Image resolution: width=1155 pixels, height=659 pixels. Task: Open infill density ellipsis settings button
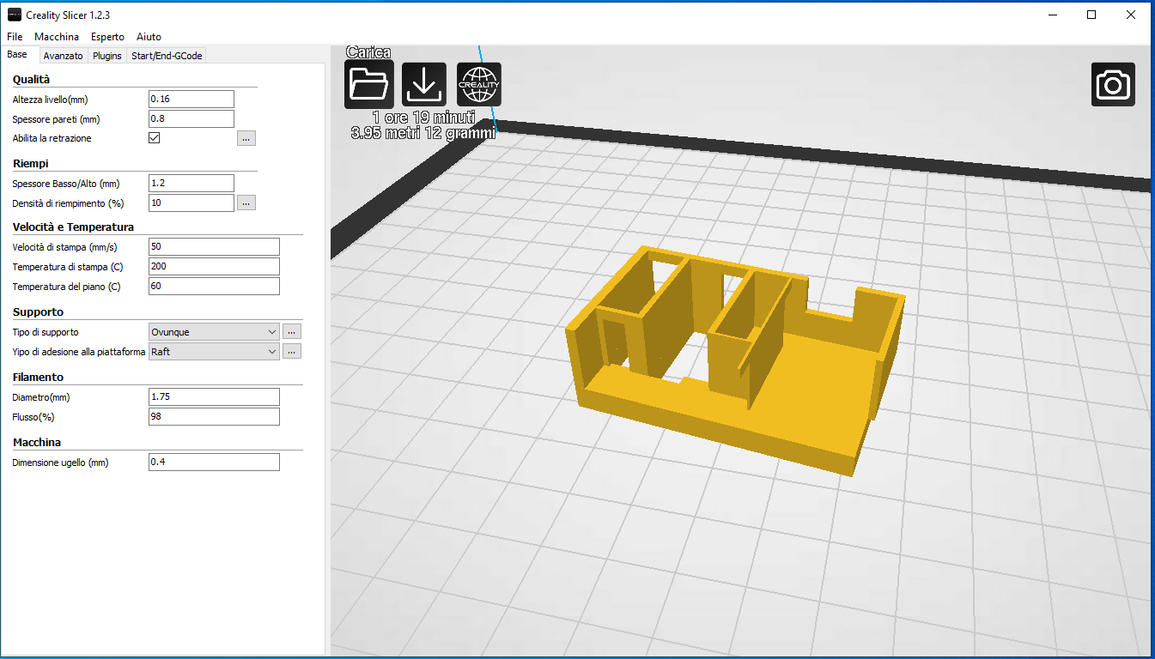tap(246, 203)
